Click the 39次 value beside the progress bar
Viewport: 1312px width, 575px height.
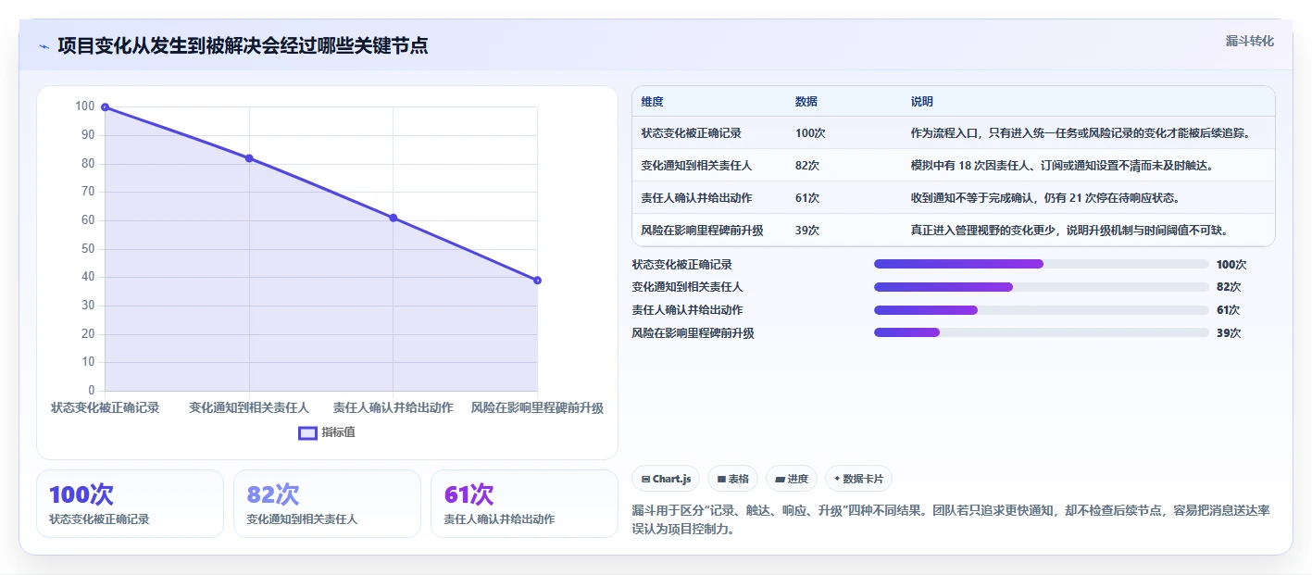[1229, 333]
